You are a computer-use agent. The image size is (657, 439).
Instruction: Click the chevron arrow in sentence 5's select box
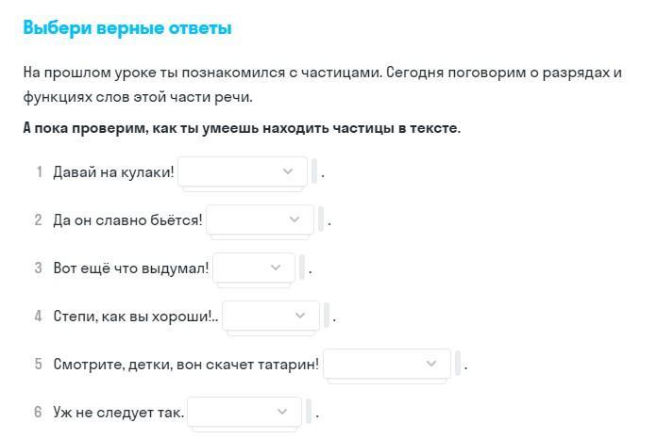coord(431,364)
